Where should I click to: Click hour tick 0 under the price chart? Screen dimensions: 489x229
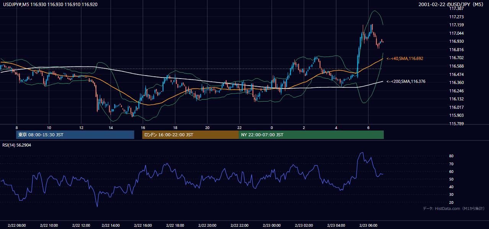[x=272, y=127]
